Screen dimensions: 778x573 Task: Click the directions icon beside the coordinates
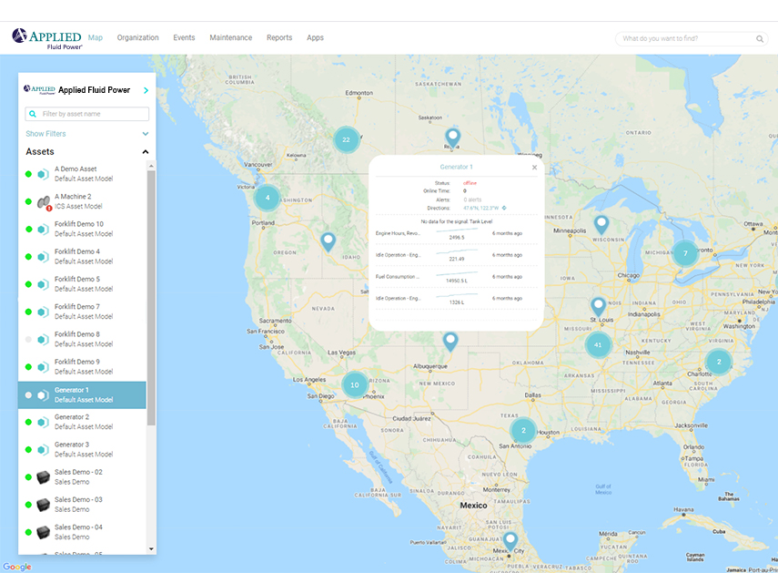[x=504, y=208]
